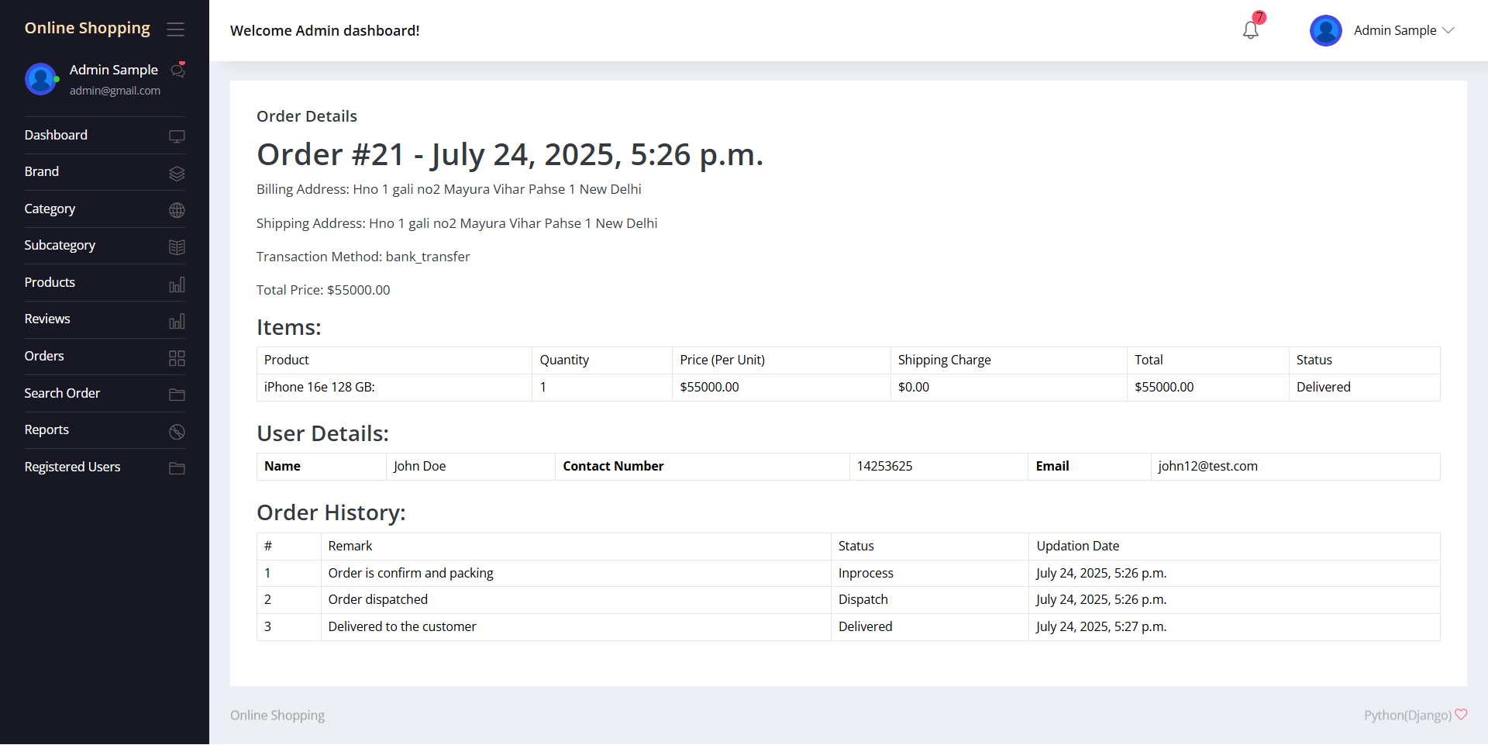Image resolution: width=1488 pixels, height=745 pixels.
Task: Expand the Admin Sample dropdown chevron
Action: pyautogui.click(x=1448, y=30)
